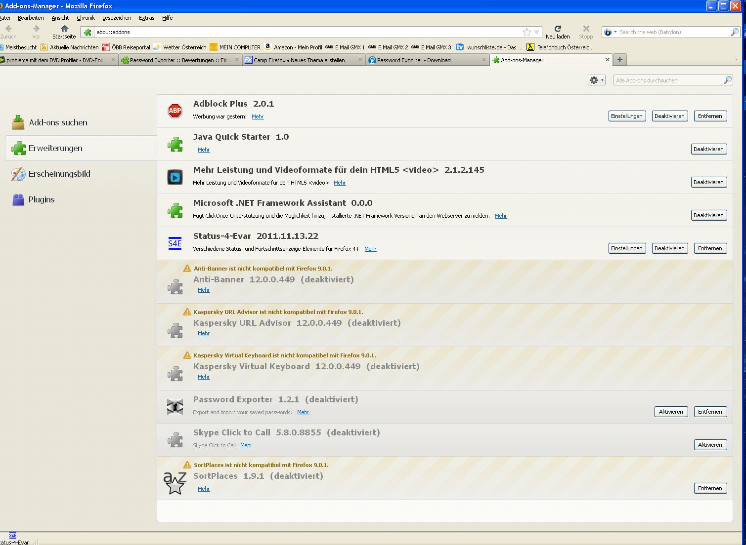Open Einstellungen for Adblock Plus

point(626,116)
